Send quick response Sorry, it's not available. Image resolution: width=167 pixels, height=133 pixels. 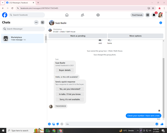[x=70, y=99]
